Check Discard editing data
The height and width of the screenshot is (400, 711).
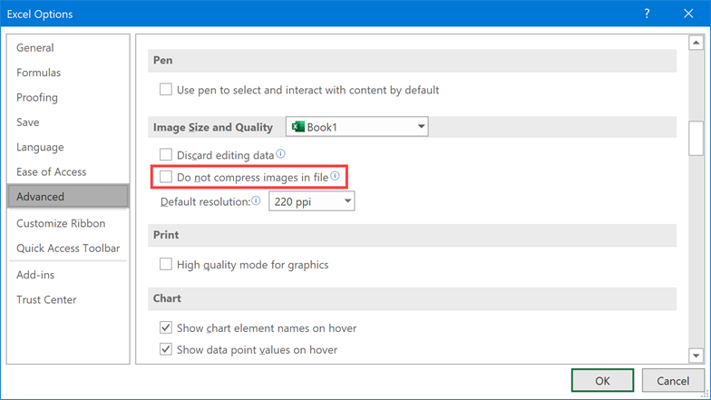(x=166, y=154)
